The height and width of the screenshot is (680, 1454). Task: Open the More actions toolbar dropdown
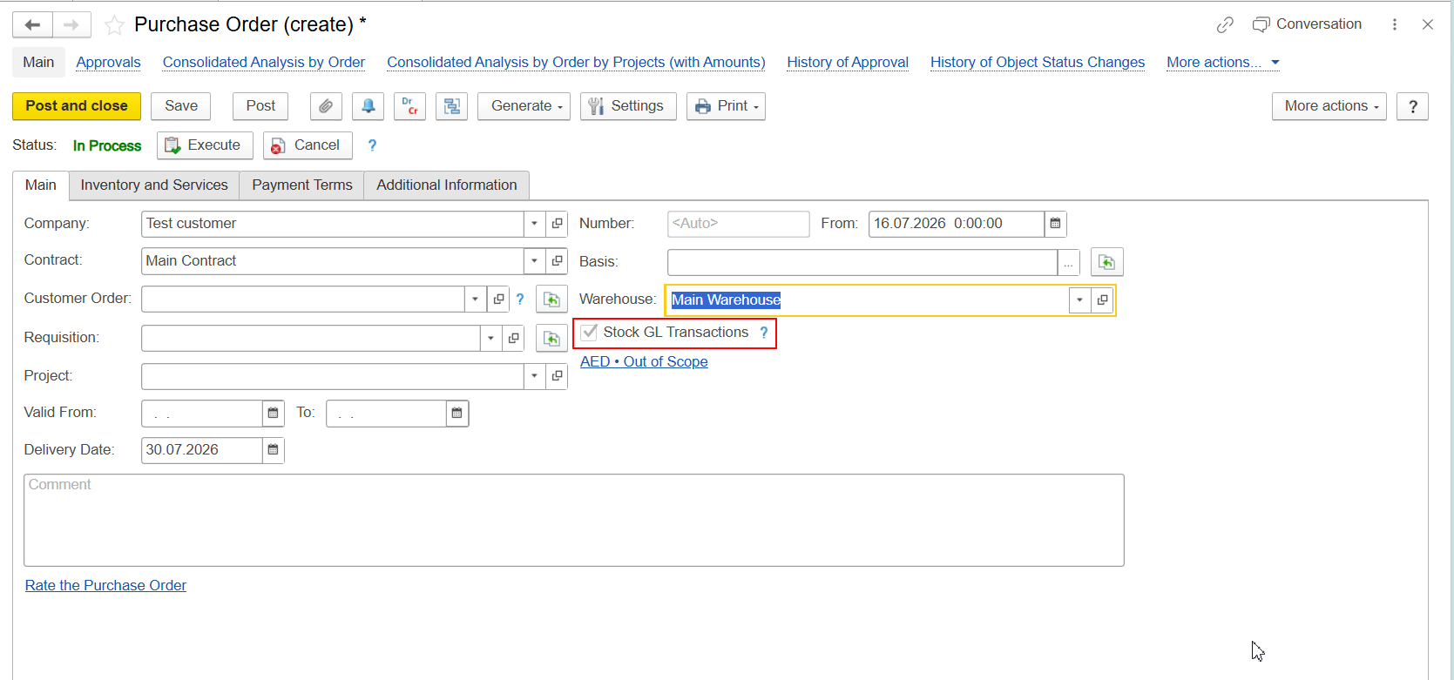pos(1329,106)
